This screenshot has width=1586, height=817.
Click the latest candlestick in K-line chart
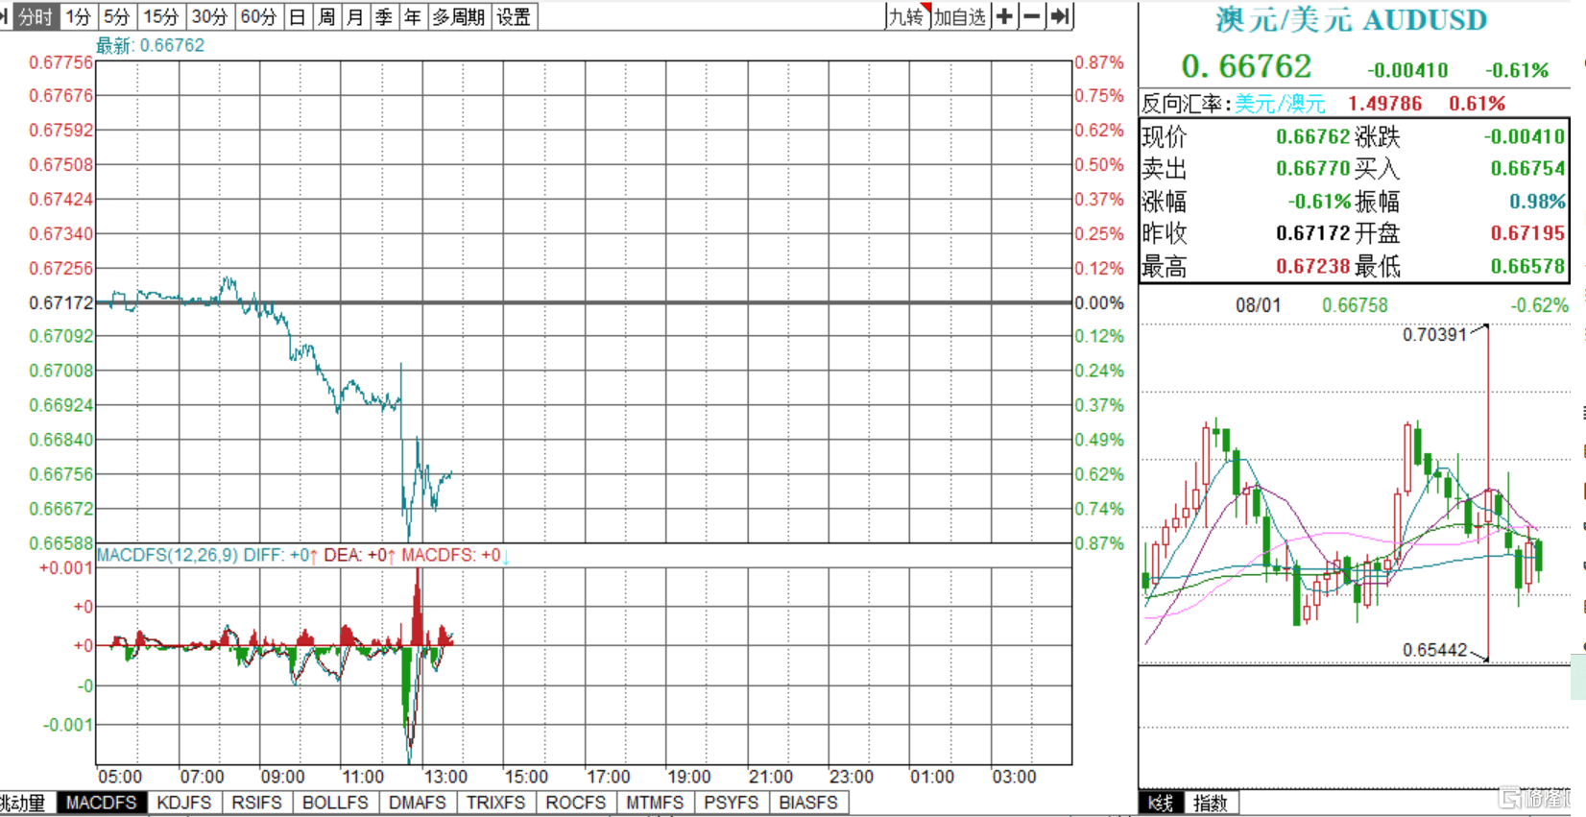1539,555
